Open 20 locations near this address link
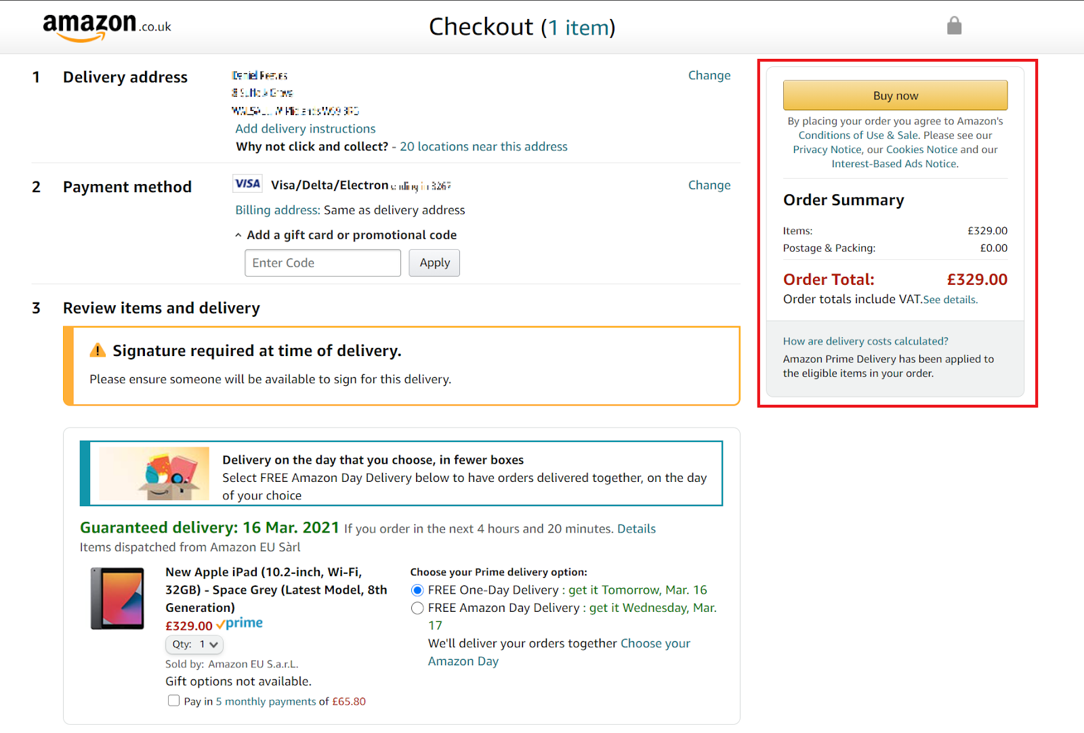The width and height of the screenshot is (1084, 733). pyautogui.click(x=484, y=146)
